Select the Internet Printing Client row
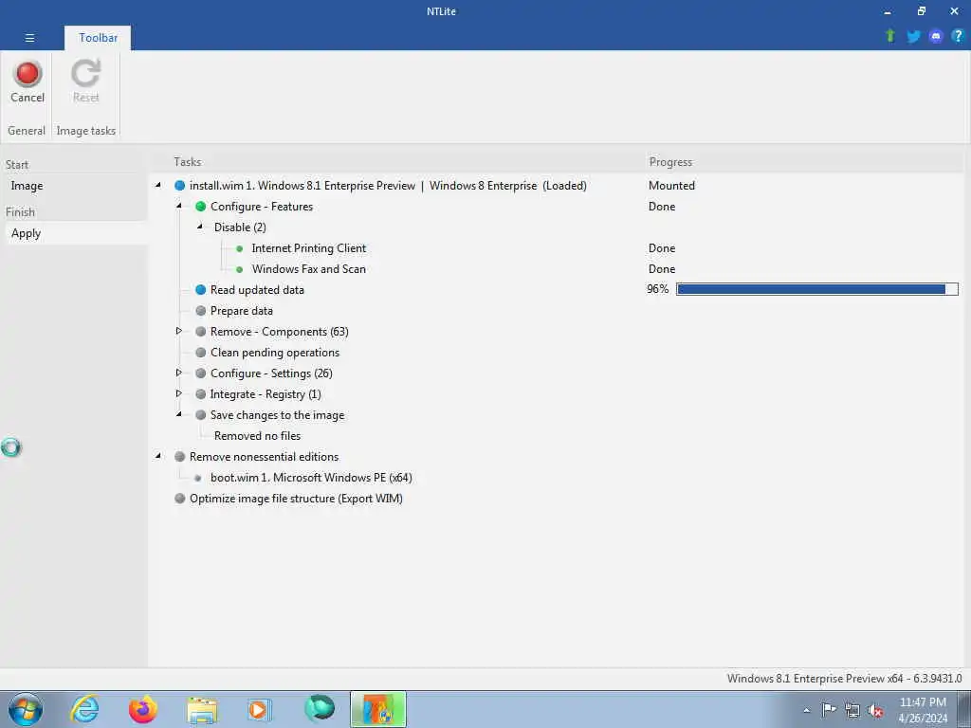 tap(308, 248)
